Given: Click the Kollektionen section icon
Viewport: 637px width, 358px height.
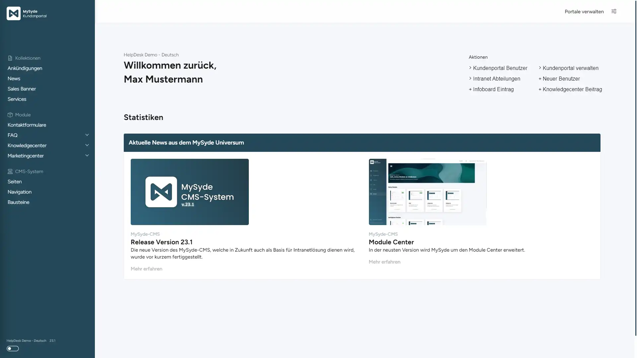Looking at the screenshot, I should (10, 58).
